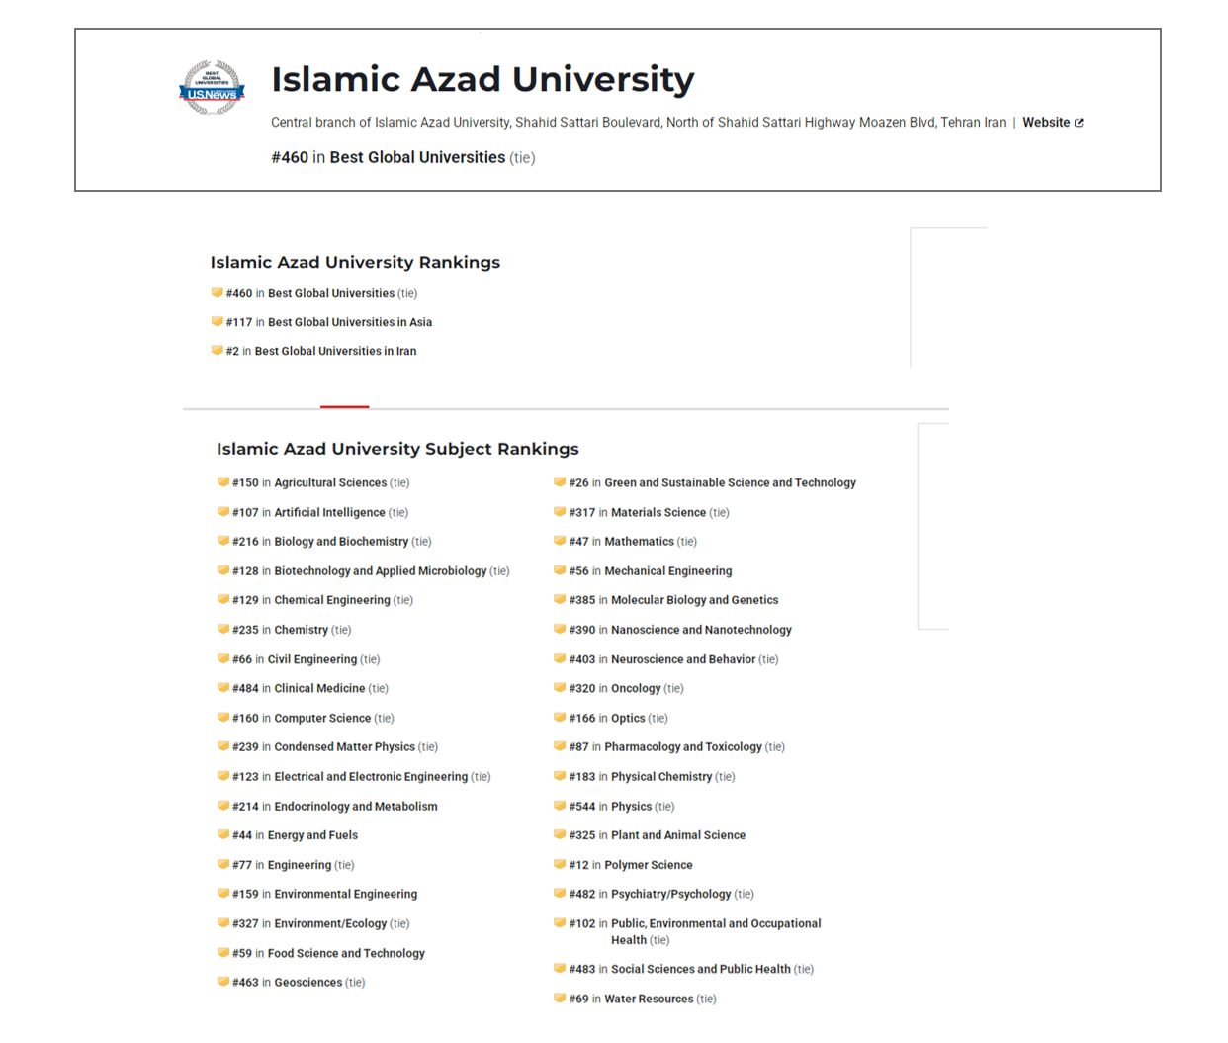Image resolution: width=1228 pixels, height=1043 pixels.
Task: Open #460 Best Global Universities in rankings list
Action: coord(331,293)
